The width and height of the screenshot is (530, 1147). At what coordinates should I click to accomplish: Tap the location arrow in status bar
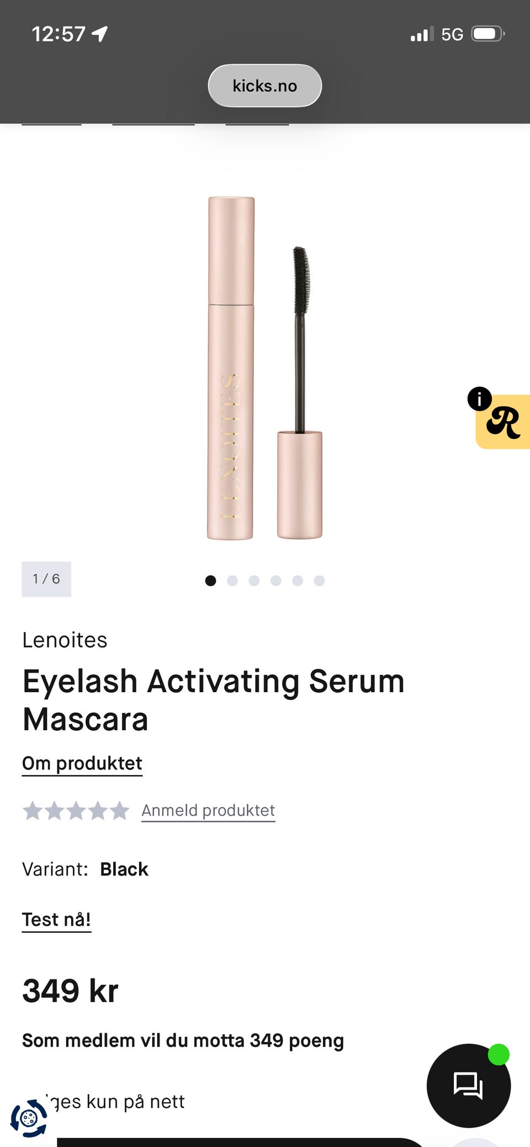coord(100,34)
